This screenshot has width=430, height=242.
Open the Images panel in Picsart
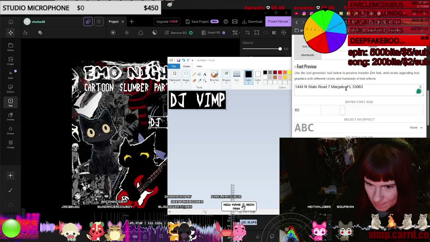tap(11, 61)
